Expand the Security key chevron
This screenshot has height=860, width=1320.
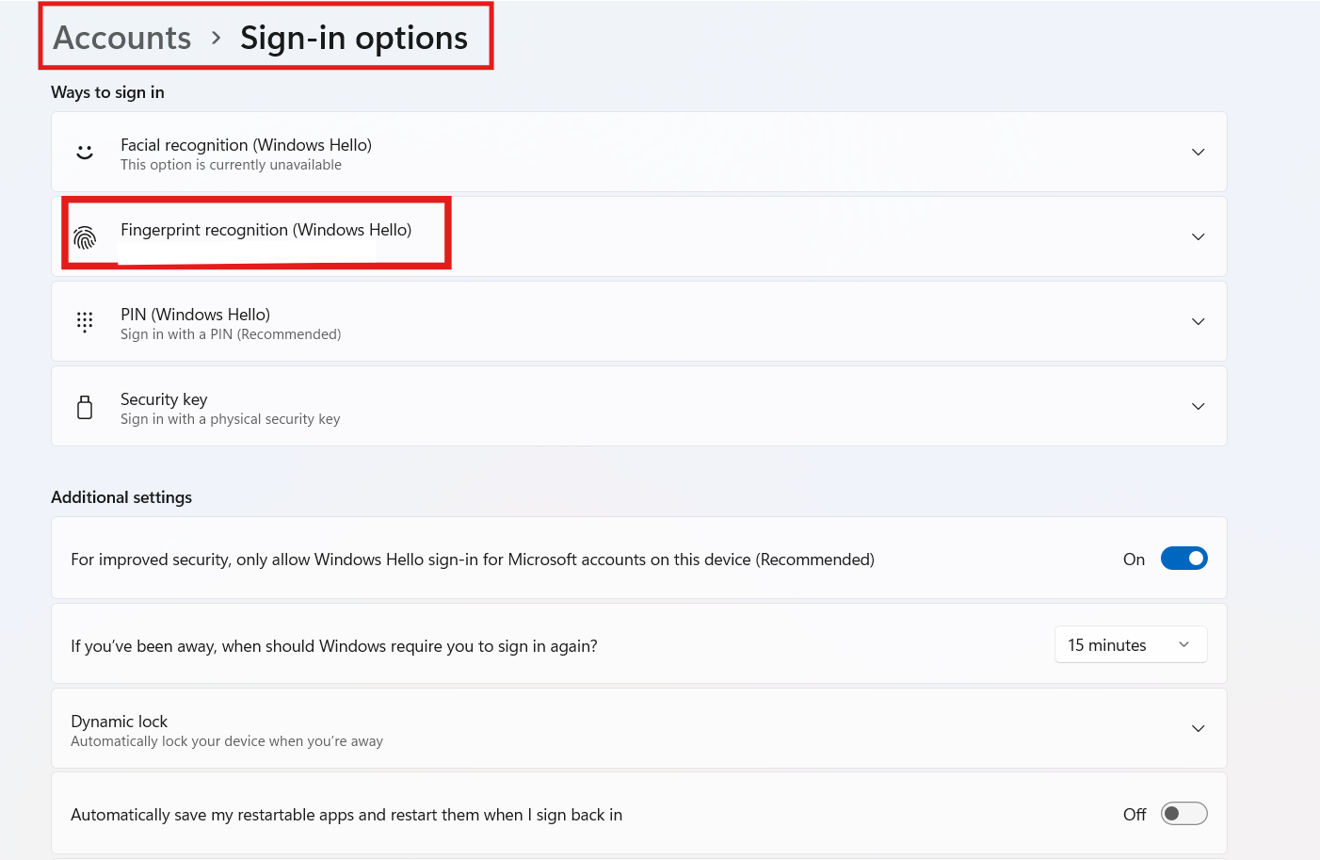click(1198, 406)
